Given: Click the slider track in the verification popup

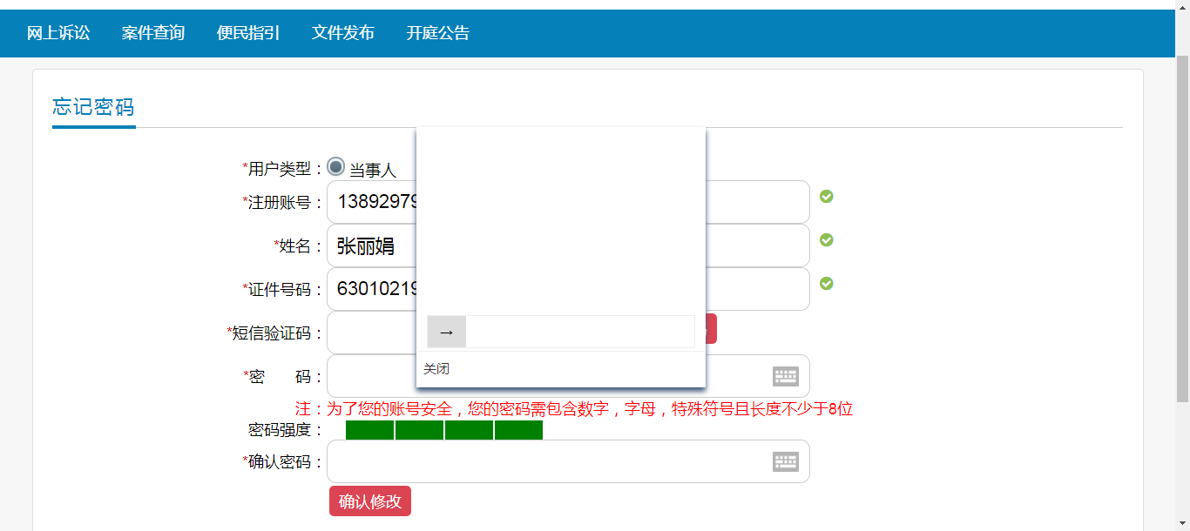Looking at the screenshot, I should (579, 332).
